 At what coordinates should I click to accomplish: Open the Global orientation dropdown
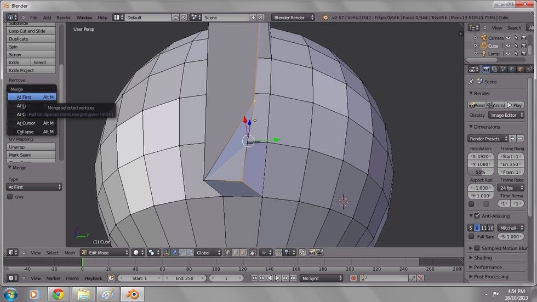tap(208, 253)
